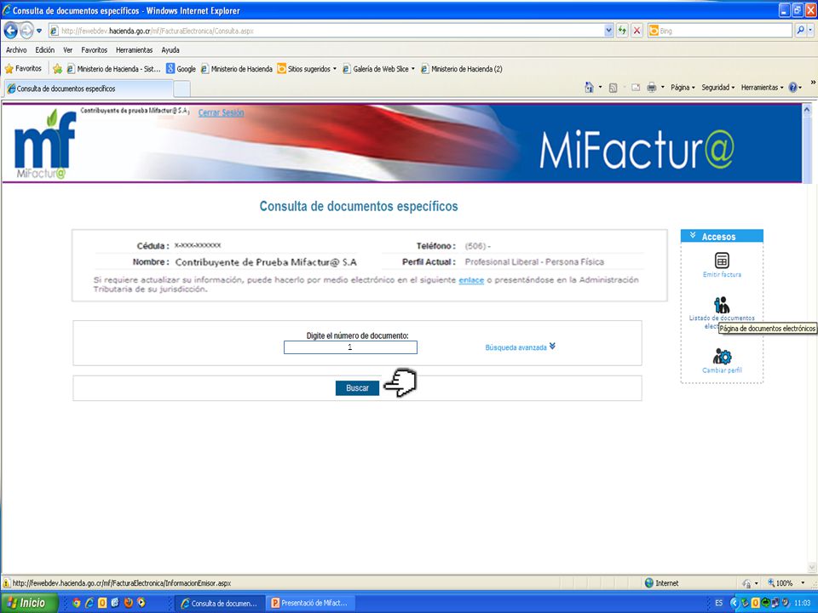Open Ministerio de Hacienda (2) favorite
This screenshot has height=613, width=818.
(462, 69)
